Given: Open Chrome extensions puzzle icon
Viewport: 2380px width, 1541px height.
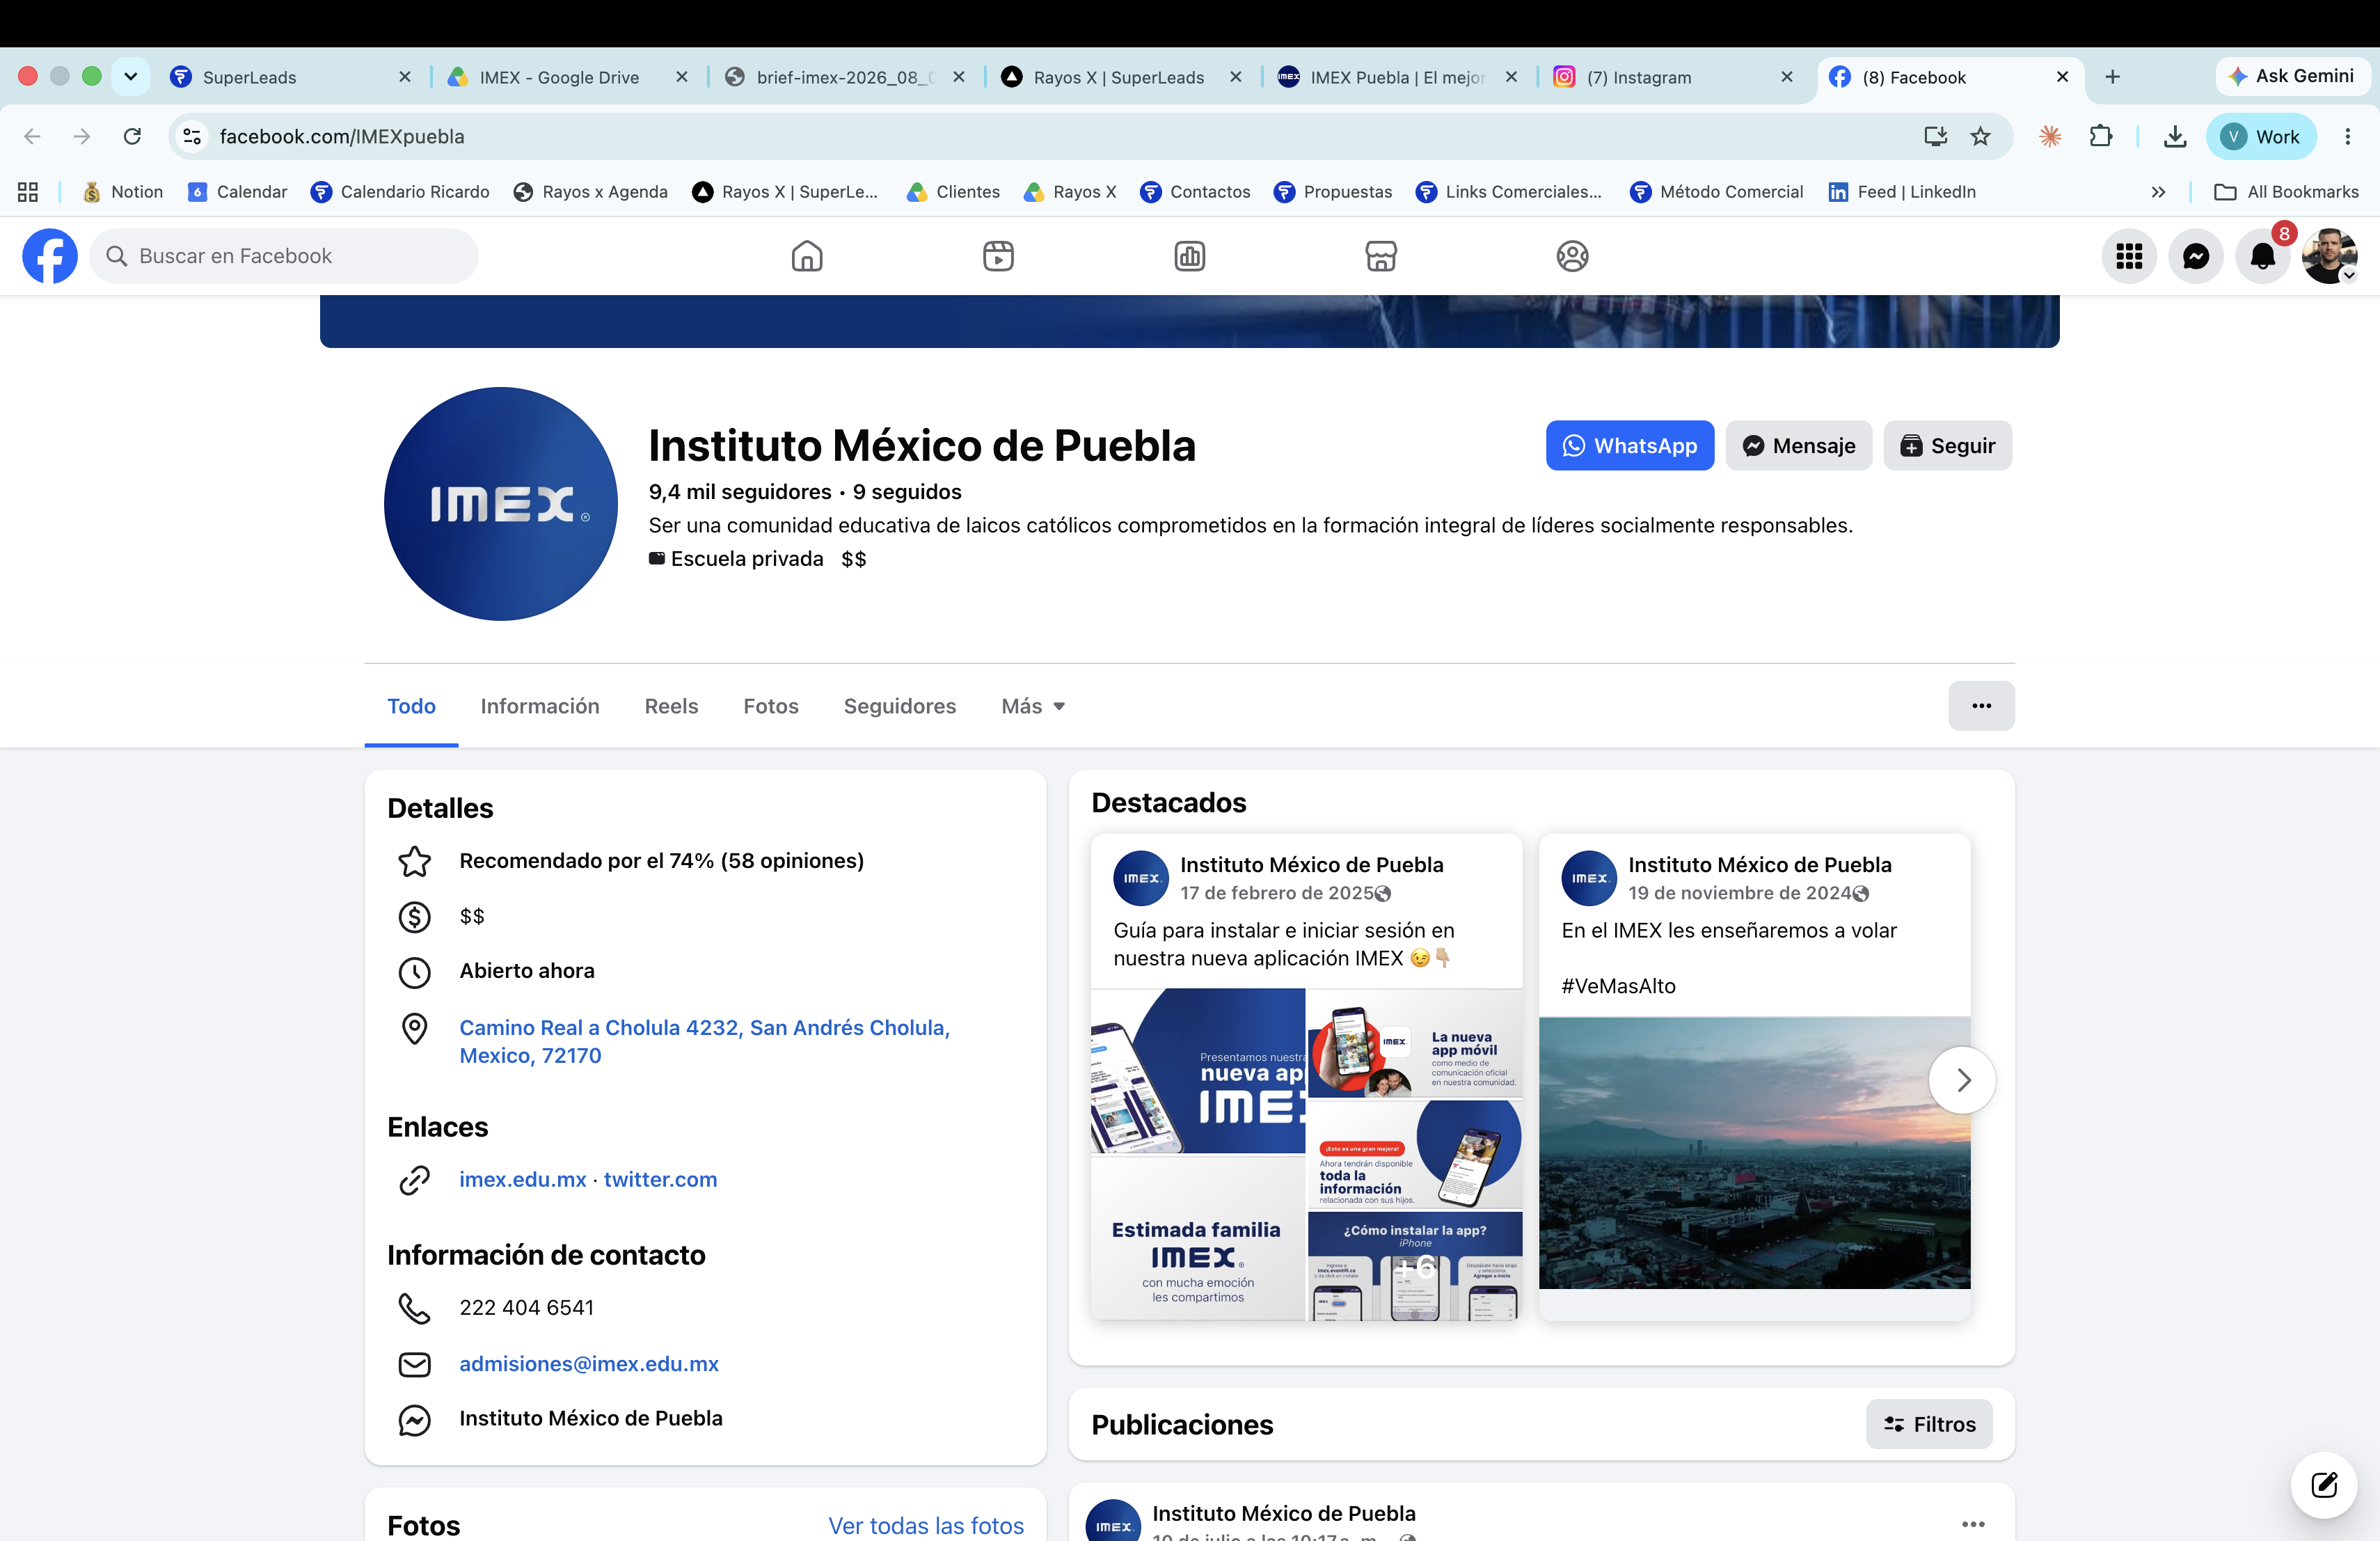Looking at the screenshot, I should click(x=2101, y=136).
